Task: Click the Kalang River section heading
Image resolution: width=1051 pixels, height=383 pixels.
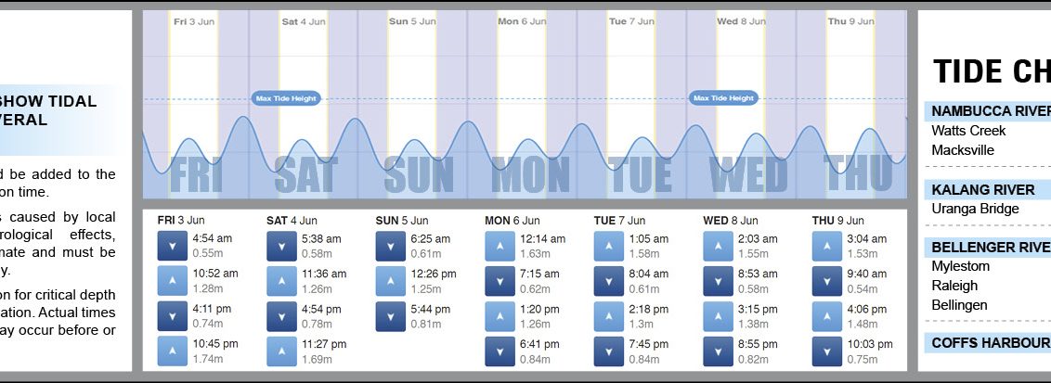Action: click(x=983, y=190)
